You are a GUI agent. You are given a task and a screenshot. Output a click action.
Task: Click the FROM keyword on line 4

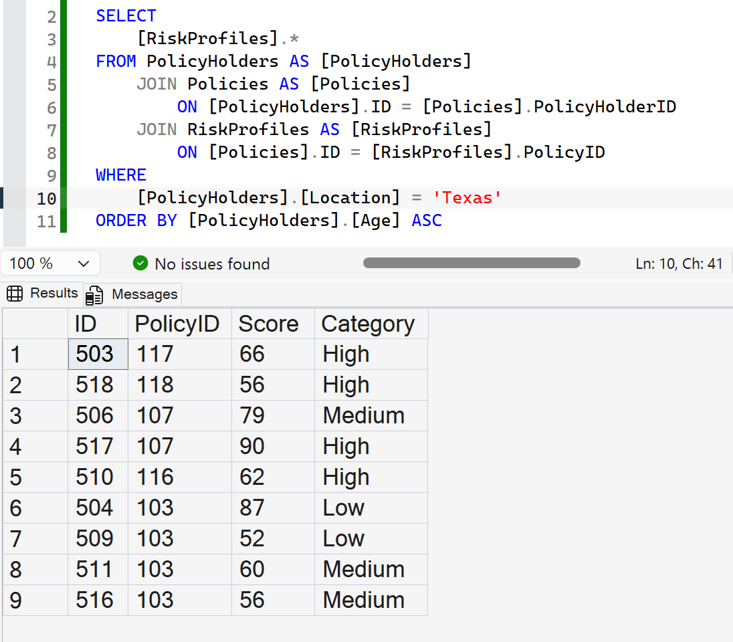[x=116, y=62]
